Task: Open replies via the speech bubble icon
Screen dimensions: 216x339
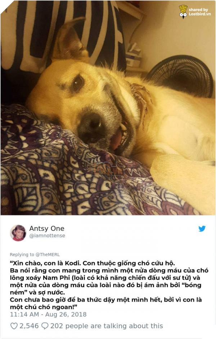Action: pyautogui.click(x=45, y=326)
